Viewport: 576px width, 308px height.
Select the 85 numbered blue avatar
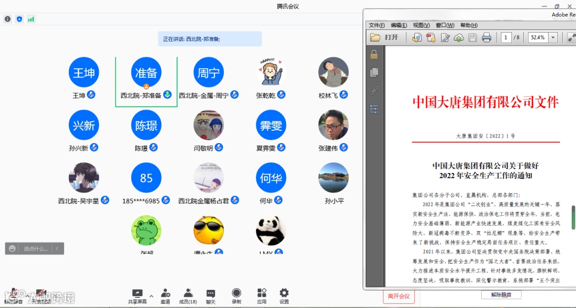coord(146,178)
